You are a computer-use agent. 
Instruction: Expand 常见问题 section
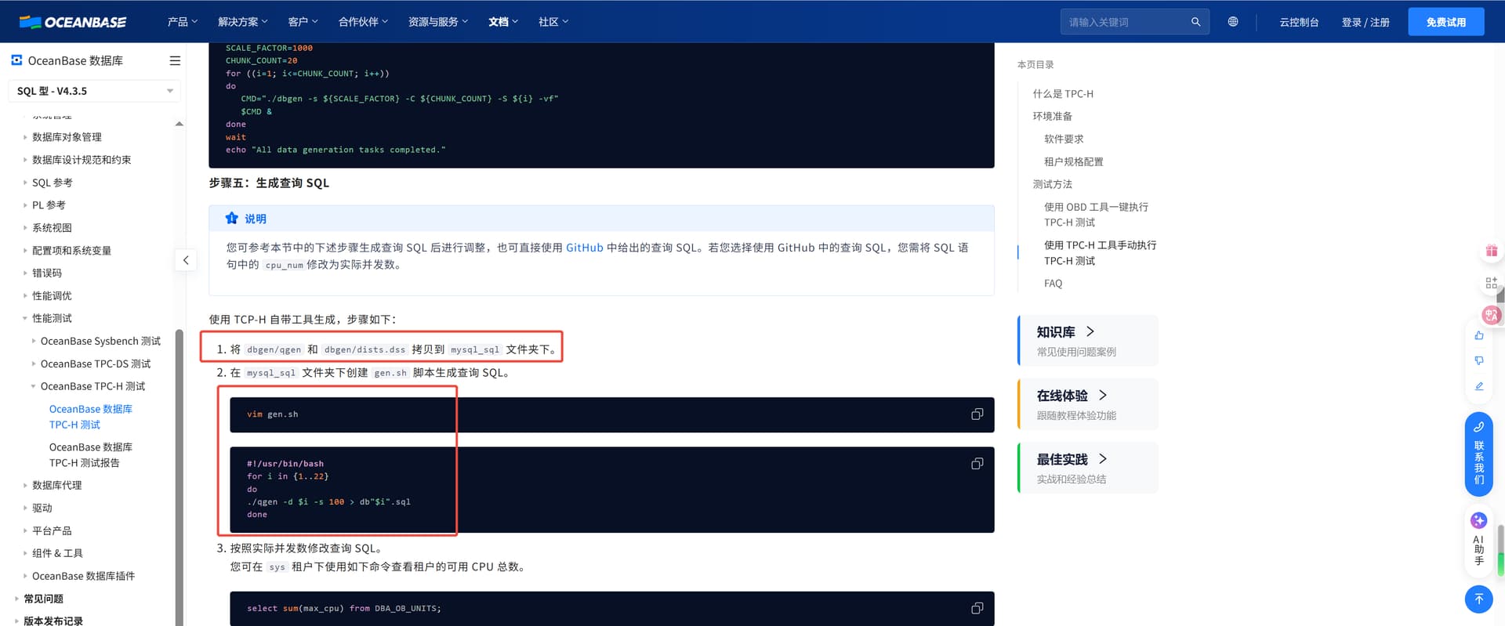(43, 599)
